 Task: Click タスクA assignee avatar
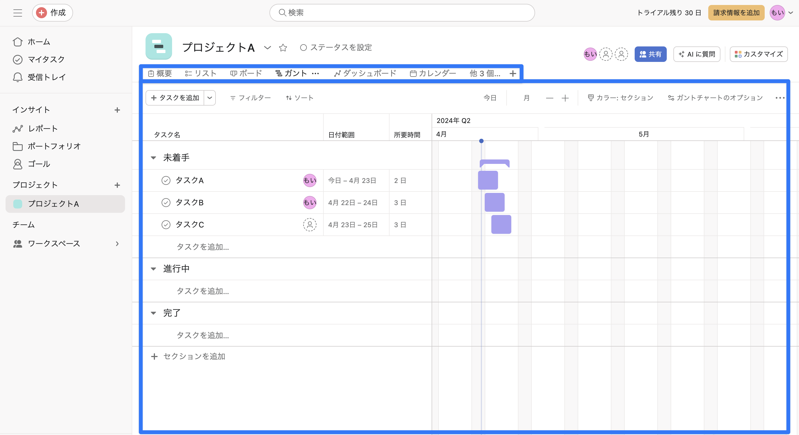[310, 180]
